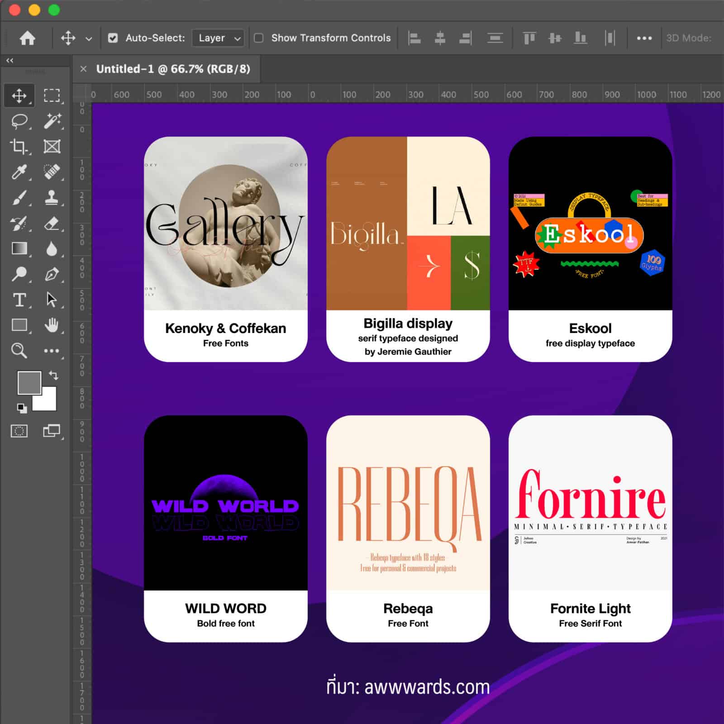Open the Layer auto-select dropdown
This screenshot has width=724, height=724.
219,38
